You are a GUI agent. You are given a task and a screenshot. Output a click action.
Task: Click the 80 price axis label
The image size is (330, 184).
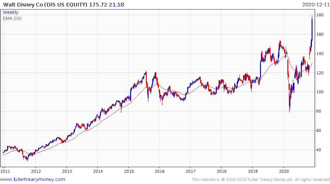(x=319, y=111)
